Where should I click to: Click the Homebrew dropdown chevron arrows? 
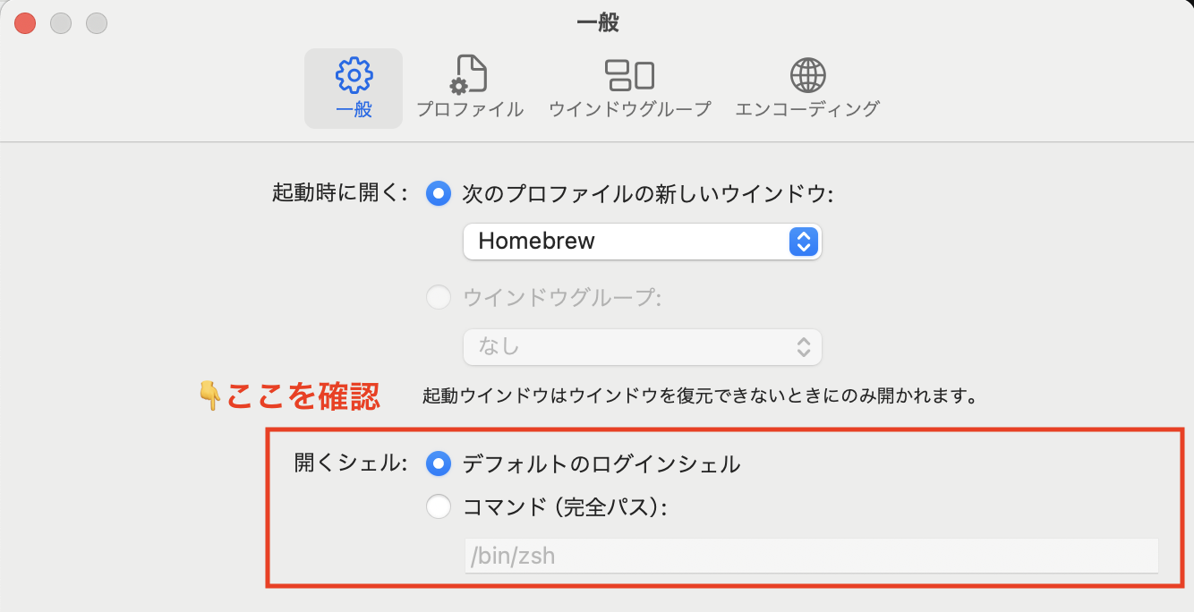[x=804, y=242]
